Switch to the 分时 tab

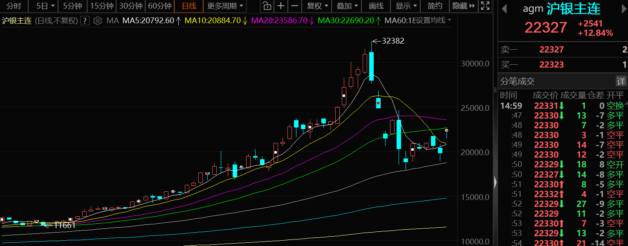[x=13, y=6]
